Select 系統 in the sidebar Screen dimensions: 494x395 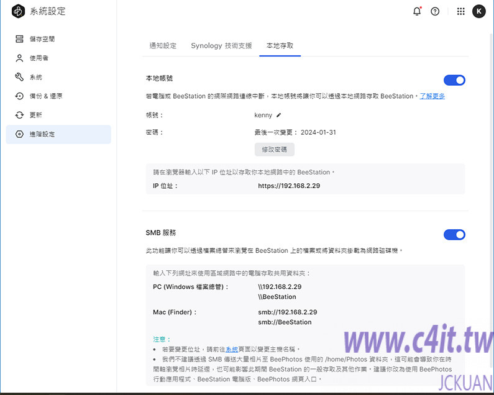pos(58,77)
